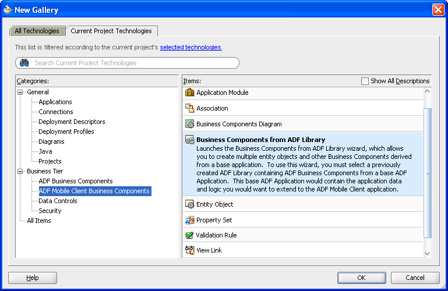
Task: Focus the Search Current Project Technologies field
Action: click(x=127, y=63)
